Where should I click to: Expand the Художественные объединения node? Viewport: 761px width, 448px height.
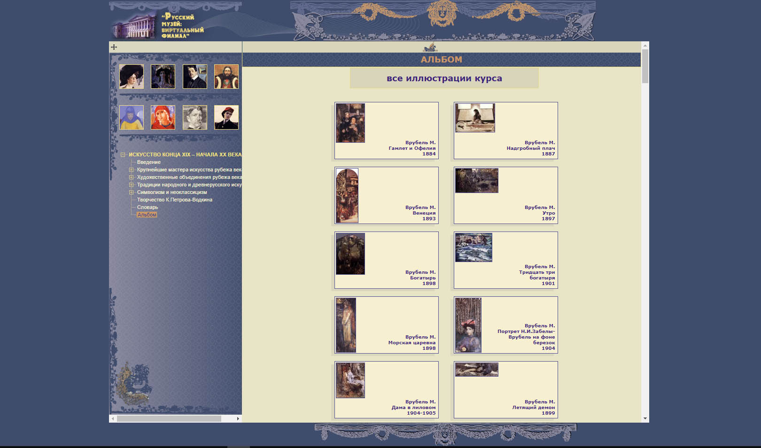(132, 178)
